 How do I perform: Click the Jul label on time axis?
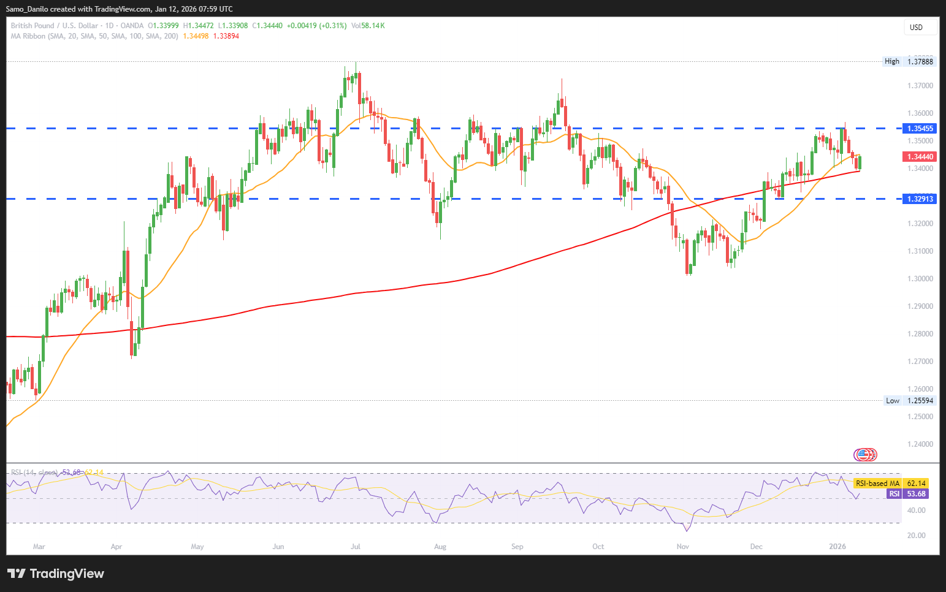(356, 547)
